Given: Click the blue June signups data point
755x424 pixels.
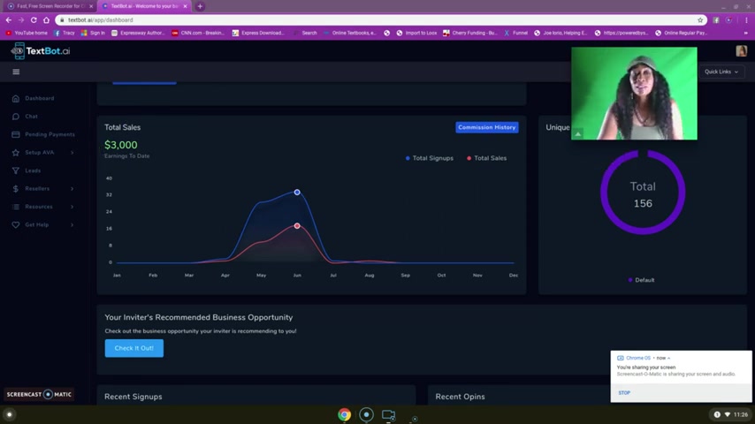Looking at the screenshot, I should pos(297,193).
